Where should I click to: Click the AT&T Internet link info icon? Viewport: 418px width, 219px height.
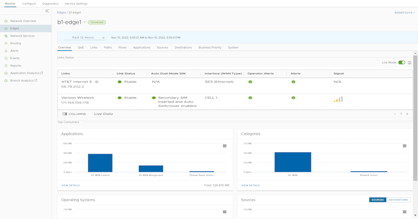click(97, 82)
